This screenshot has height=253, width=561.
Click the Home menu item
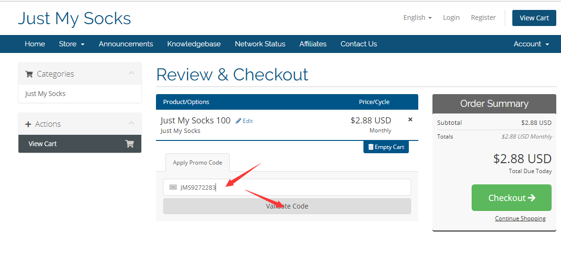(35, 44)
